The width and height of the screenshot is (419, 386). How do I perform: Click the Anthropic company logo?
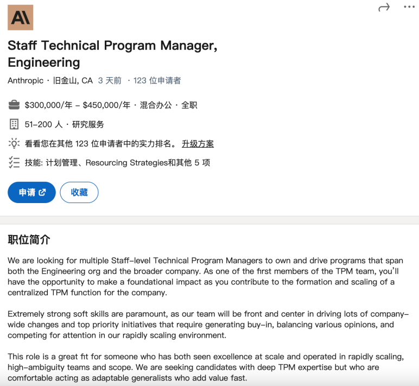(x=20, y=17)
